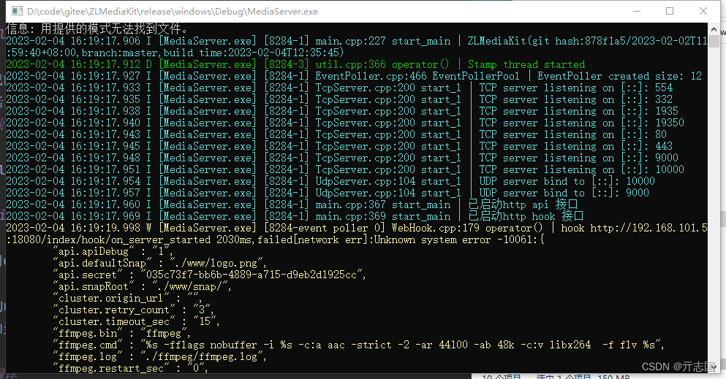Click the 'api.snapRoot' config key

[x=94, y=286]
